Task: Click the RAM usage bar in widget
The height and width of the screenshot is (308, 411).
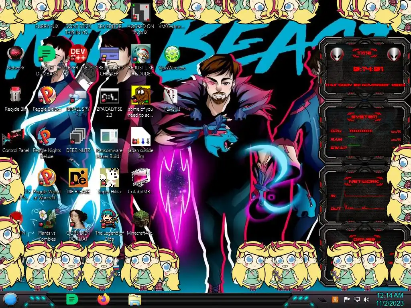Action: click(351, 137)
